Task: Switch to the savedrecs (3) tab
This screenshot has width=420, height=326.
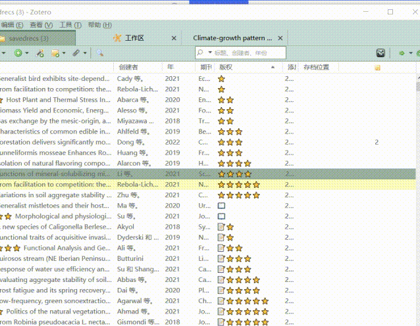Action: tap(38, 38)
